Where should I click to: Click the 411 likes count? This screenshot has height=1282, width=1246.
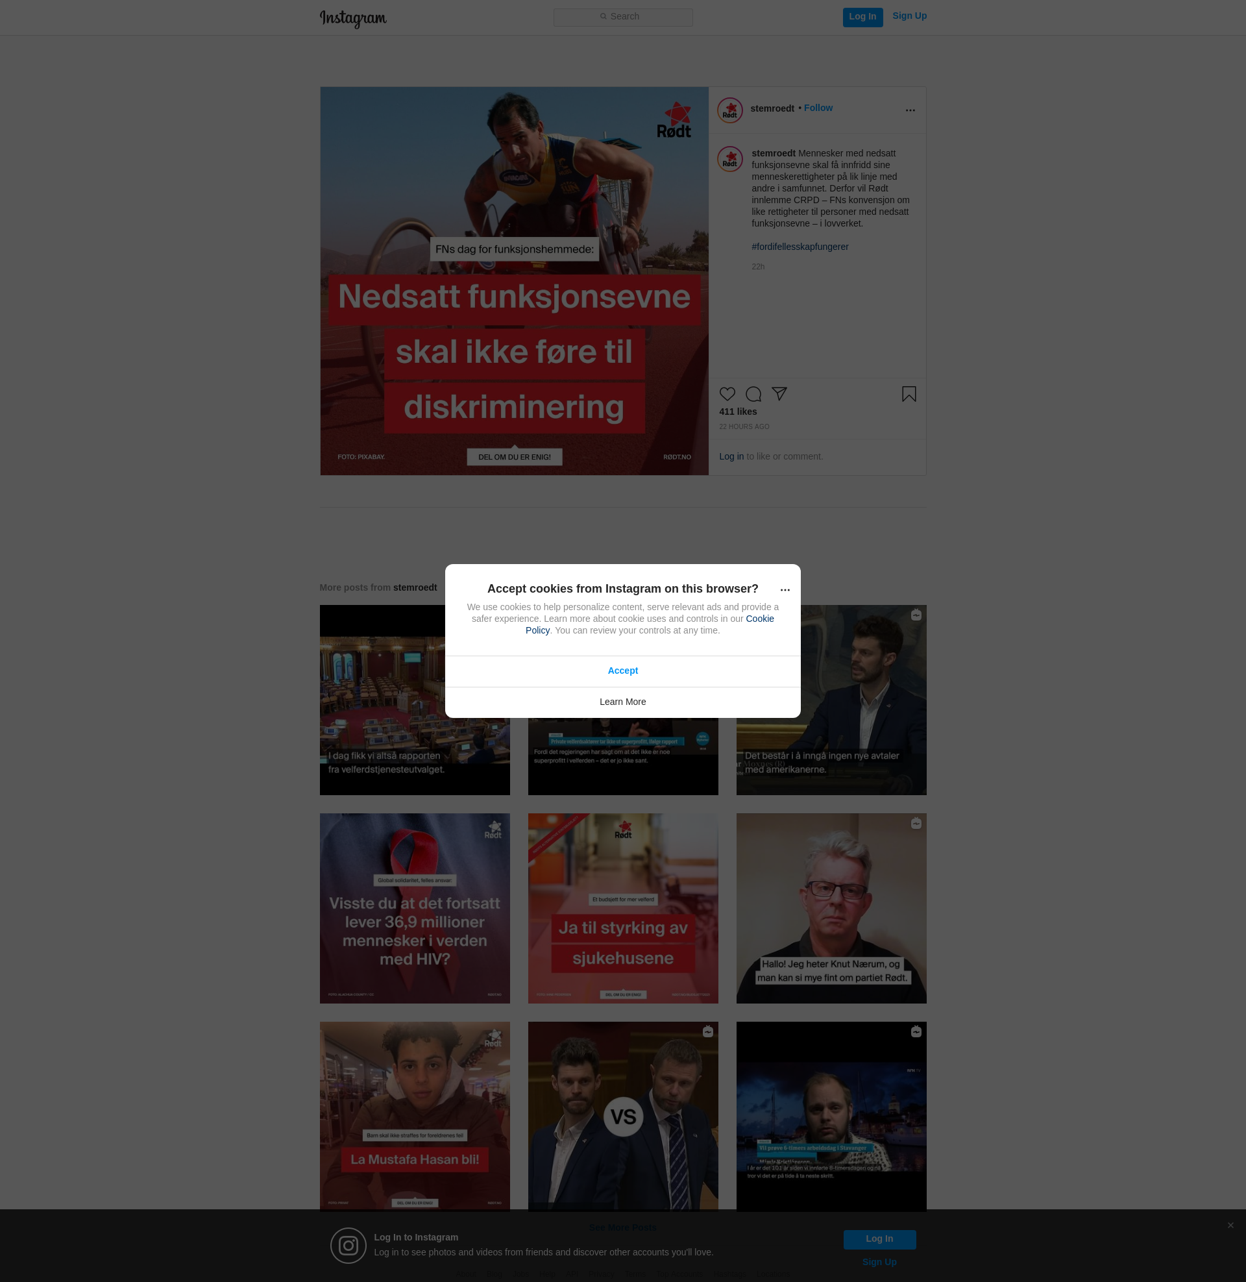738,412
